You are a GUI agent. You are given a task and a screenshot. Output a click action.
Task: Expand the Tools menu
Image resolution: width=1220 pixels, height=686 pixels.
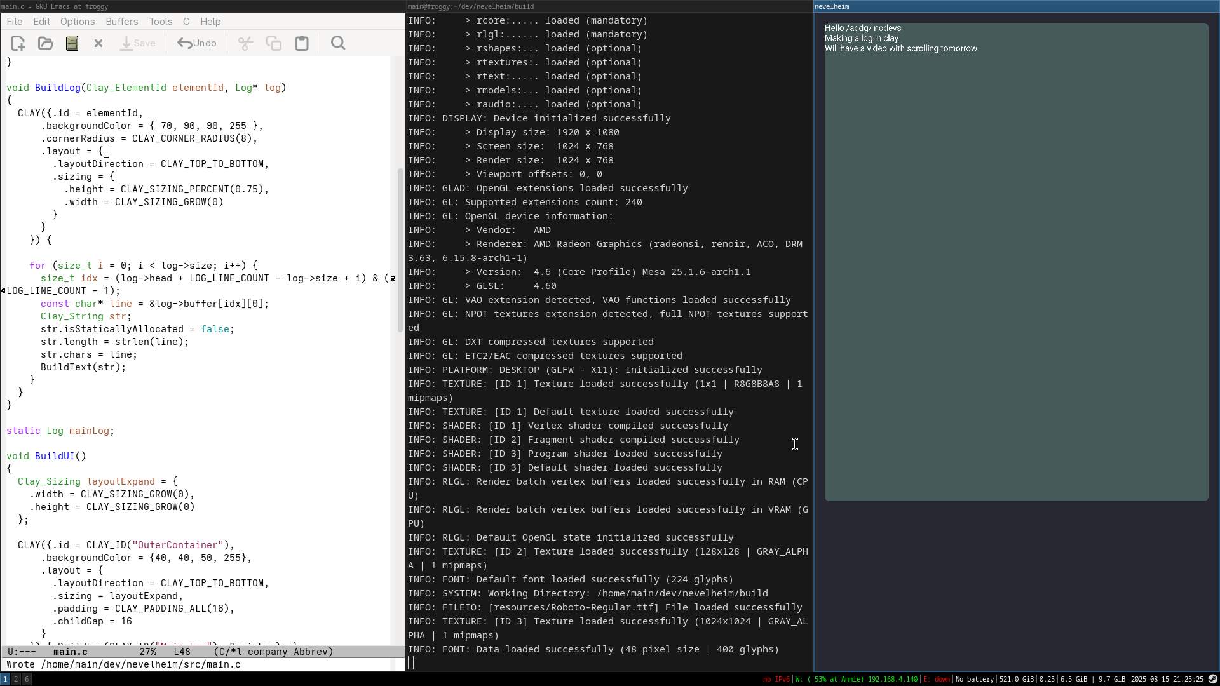[161, 21]
